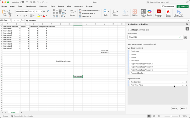This screenshot has width=190, height=118.
Task: Toggle bold formatting
Action: click(17, 15)
